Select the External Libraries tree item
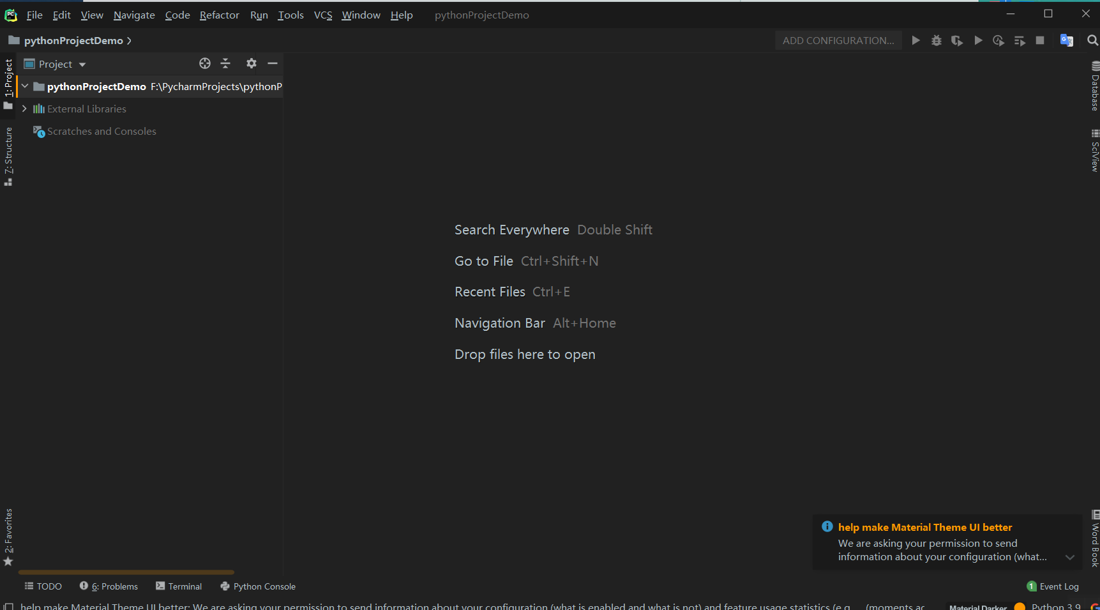Viewport: 1100px width, 610px height. point(87,109)
